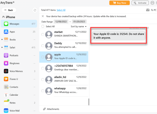Select the Podcasts sidebar item
157x114 pixels.
[x=19, y=55]
